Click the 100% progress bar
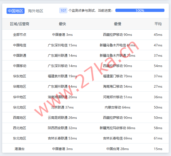171x156 pixels. [140, 10]
